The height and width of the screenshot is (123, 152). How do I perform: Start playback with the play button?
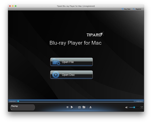(x=72, y=107)
